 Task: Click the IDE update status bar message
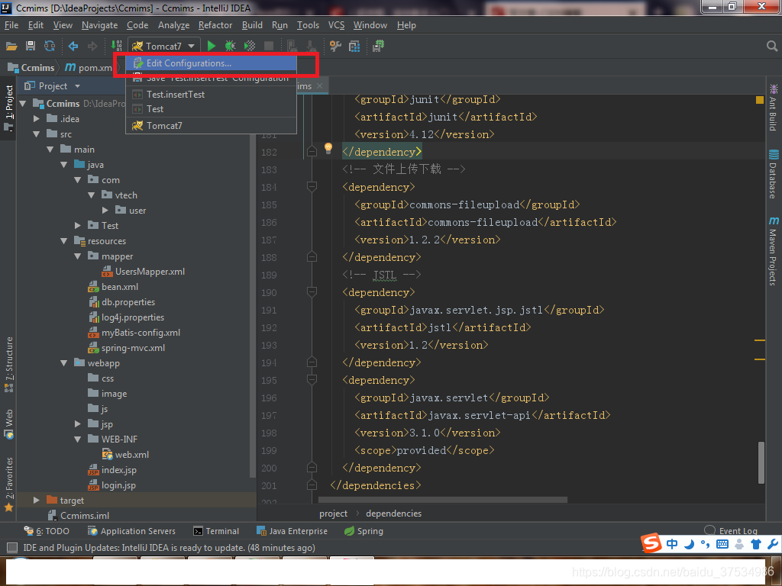click(169, 548)
